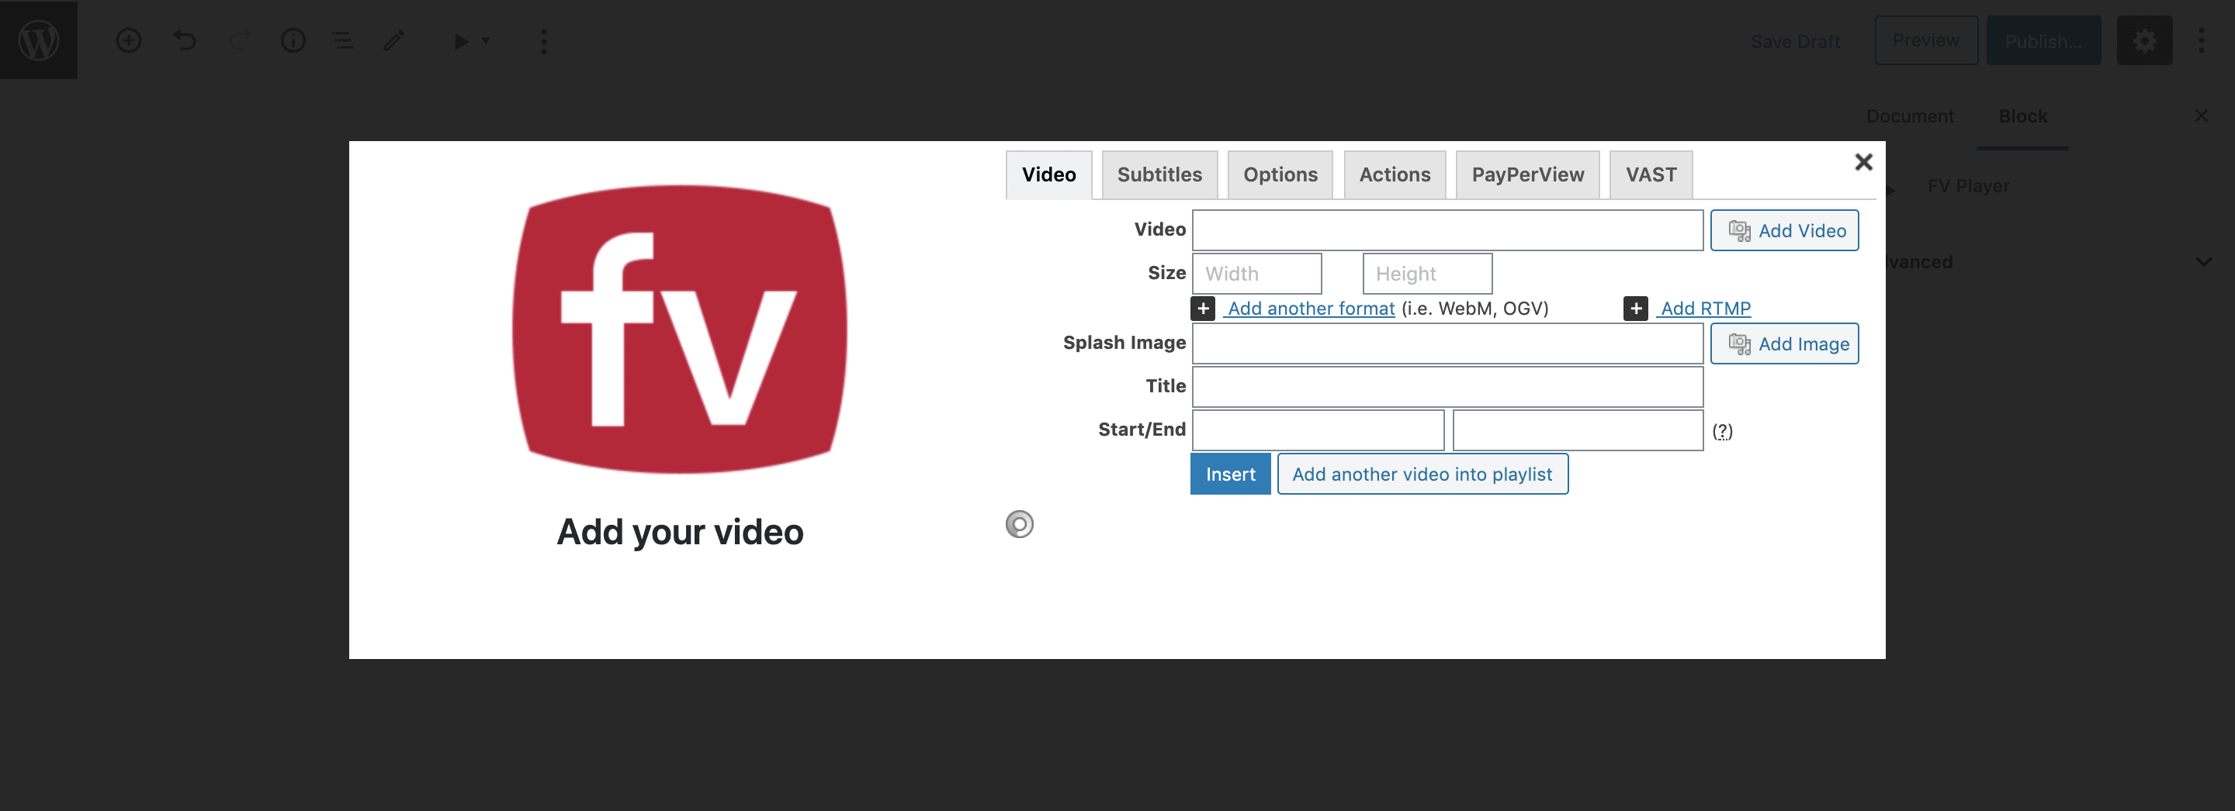Undo the last change
Image resolution: width=2235 pixels, height=811 pixels.
(x=184, y=41)
